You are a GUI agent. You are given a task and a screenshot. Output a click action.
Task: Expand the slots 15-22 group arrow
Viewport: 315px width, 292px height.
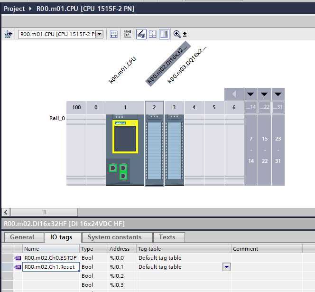(x=264, y=94)
